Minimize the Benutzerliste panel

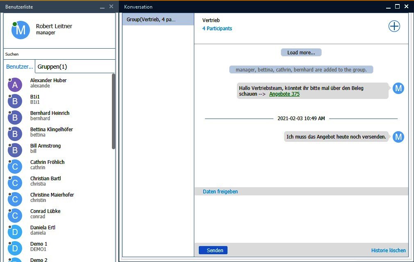(102, 7)
